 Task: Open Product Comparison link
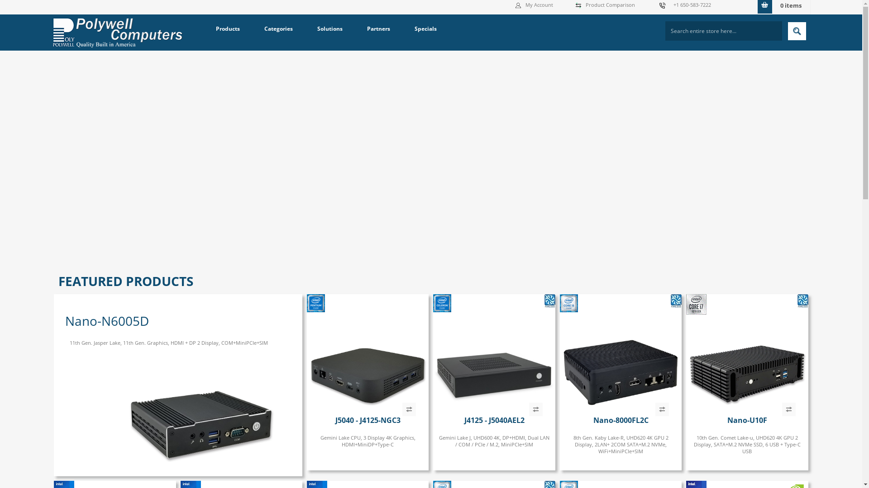point(610,5)
